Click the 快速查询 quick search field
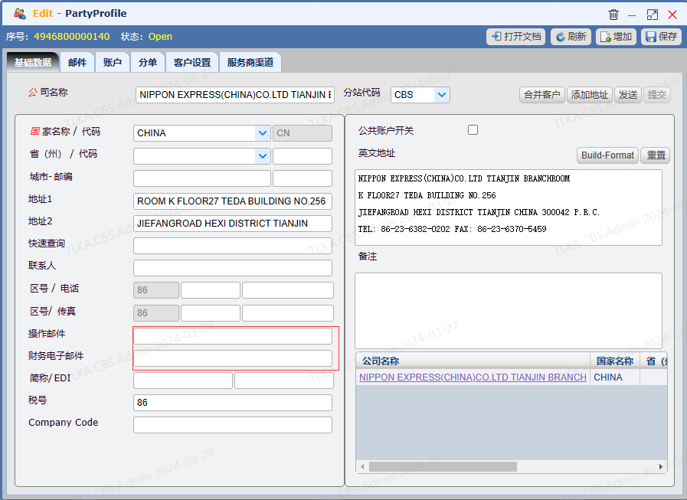 233,246
